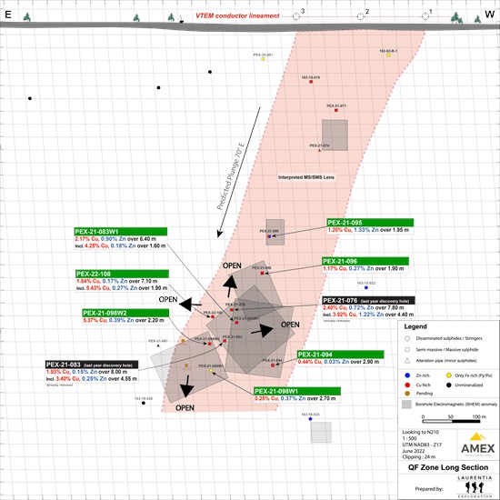
Task: Click the OPEN label below the down-pointing arrow
Action: pos(185,408)
